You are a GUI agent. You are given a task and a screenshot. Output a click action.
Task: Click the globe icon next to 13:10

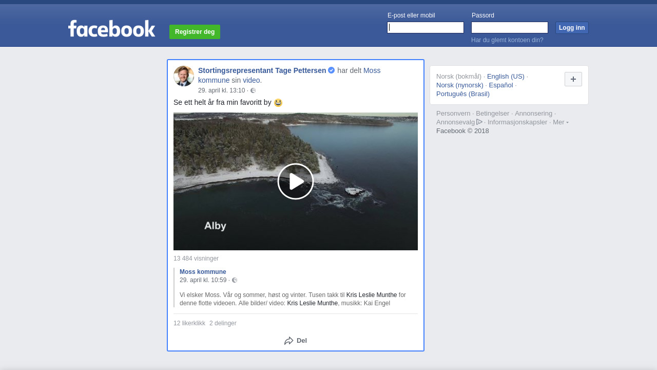(x=253, y=90)
